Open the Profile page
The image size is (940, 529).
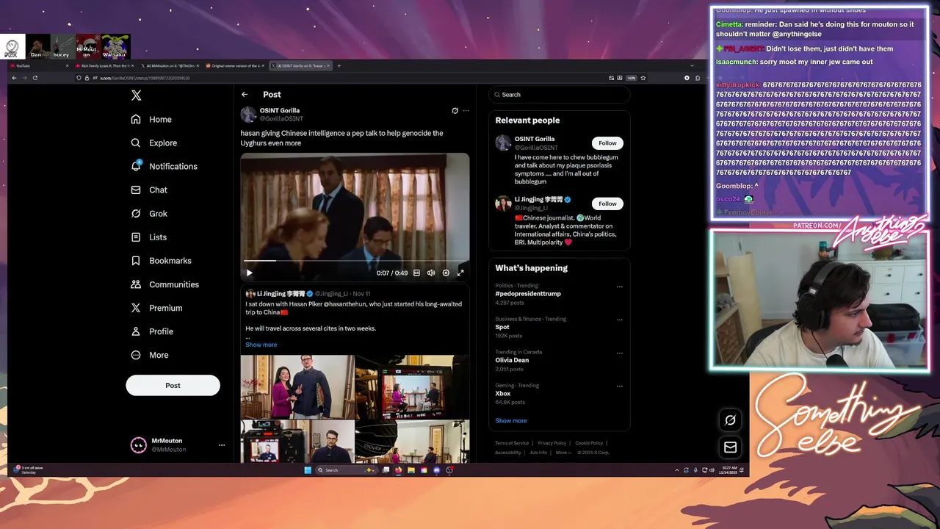[152, 331]
